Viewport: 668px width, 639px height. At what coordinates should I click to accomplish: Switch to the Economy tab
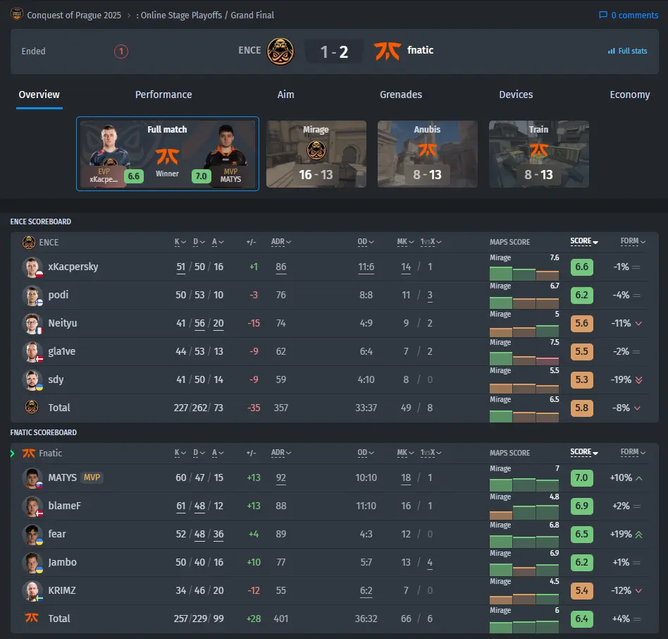click(630, 95)
